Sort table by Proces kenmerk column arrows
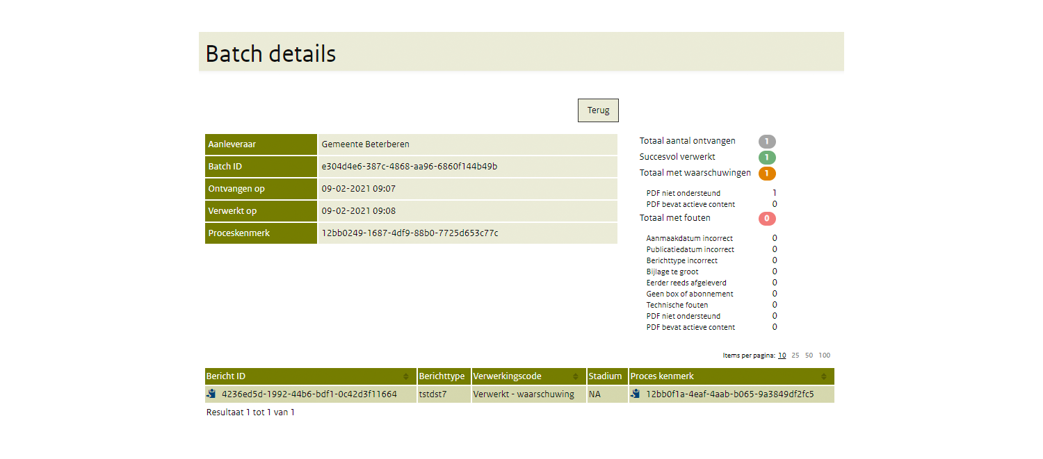Screen dimensions: 1043x459 824,376
